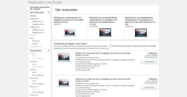Click the 1.229,00 € featured price

[93, 26]
